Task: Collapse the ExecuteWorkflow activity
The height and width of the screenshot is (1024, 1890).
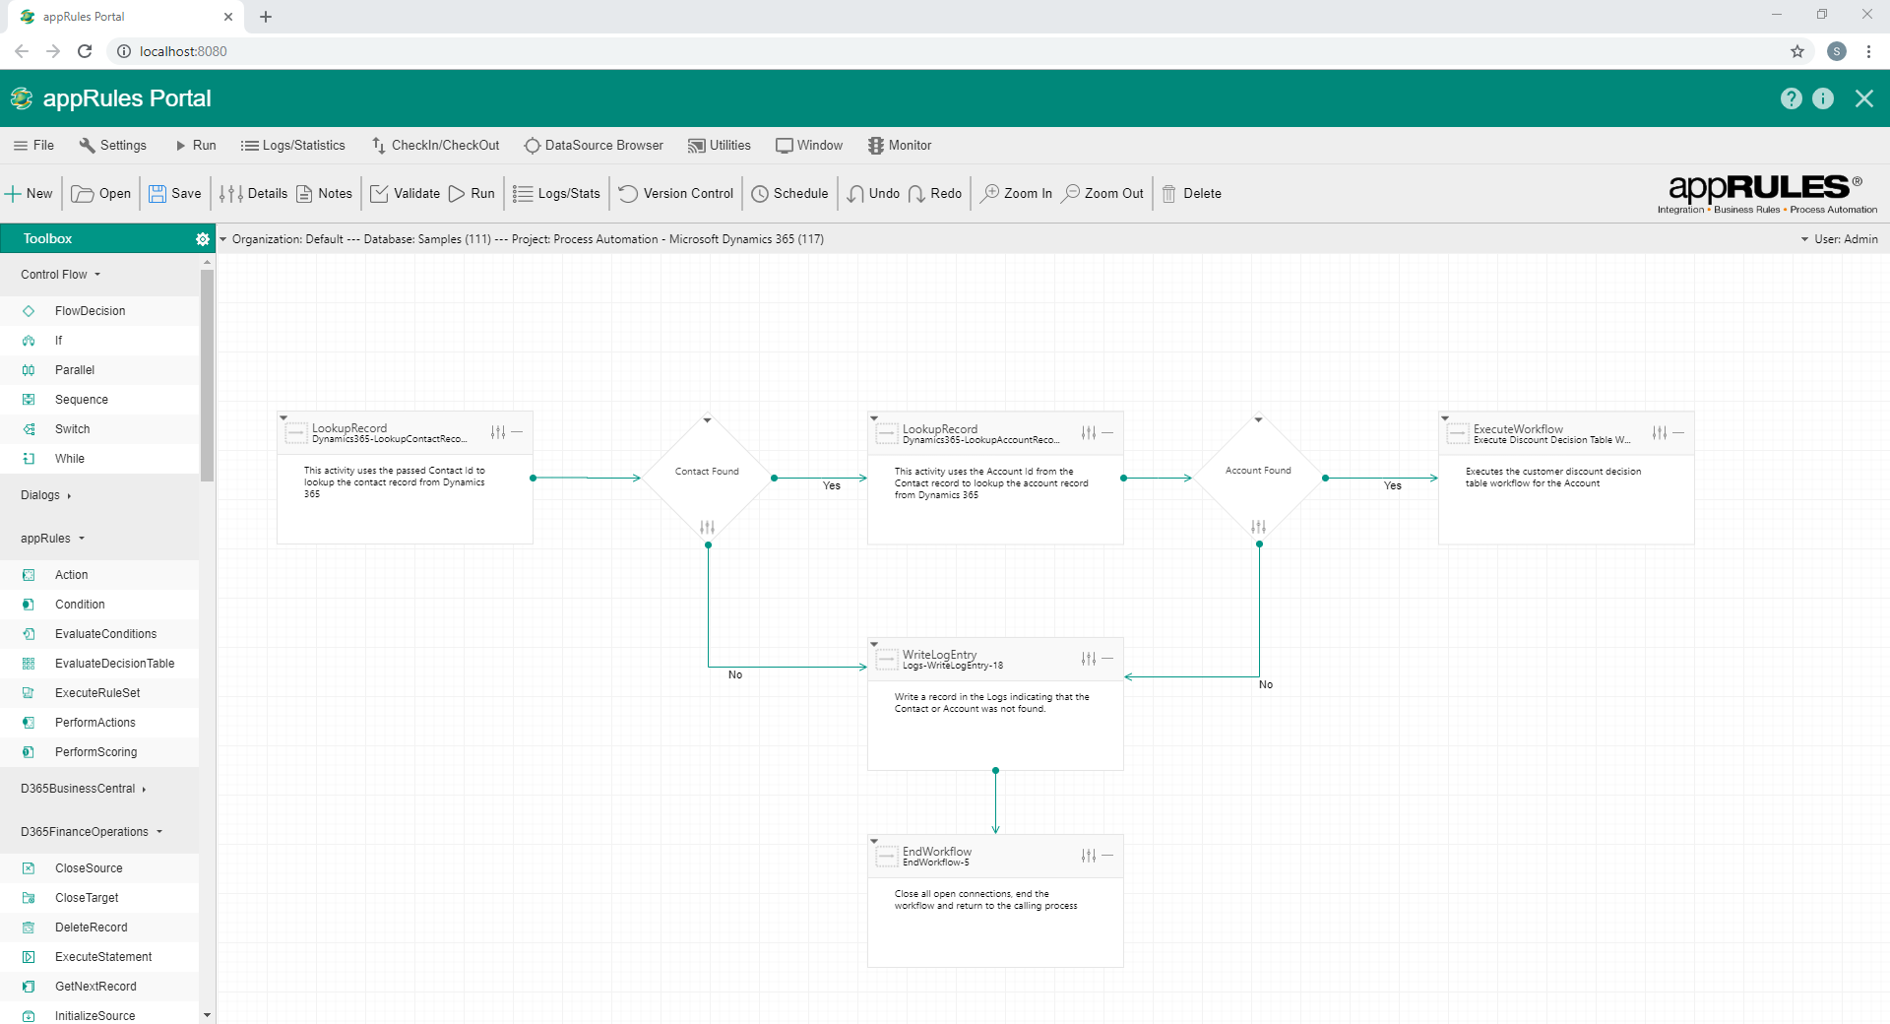Action: pyautogui.click(x=1678, y=432)
